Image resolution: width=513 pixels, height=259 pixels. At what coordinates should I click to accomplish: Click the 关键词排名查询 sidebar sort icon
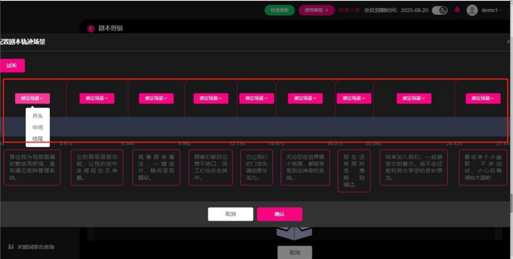[11, 247]
